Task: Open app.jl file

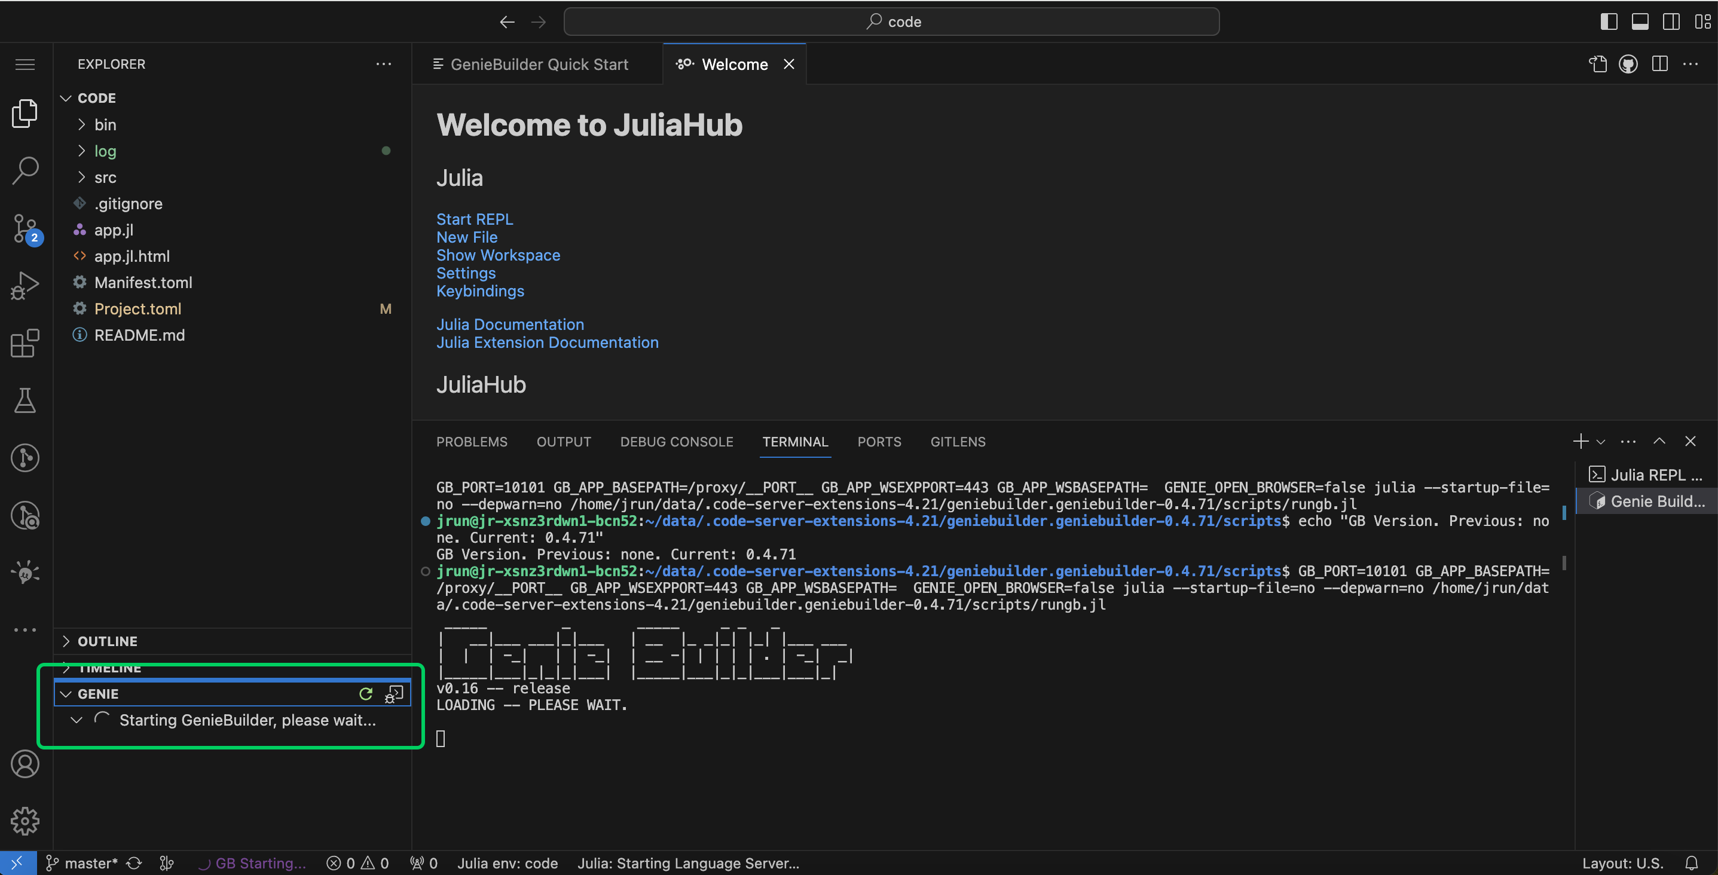Action: (114, 230)
